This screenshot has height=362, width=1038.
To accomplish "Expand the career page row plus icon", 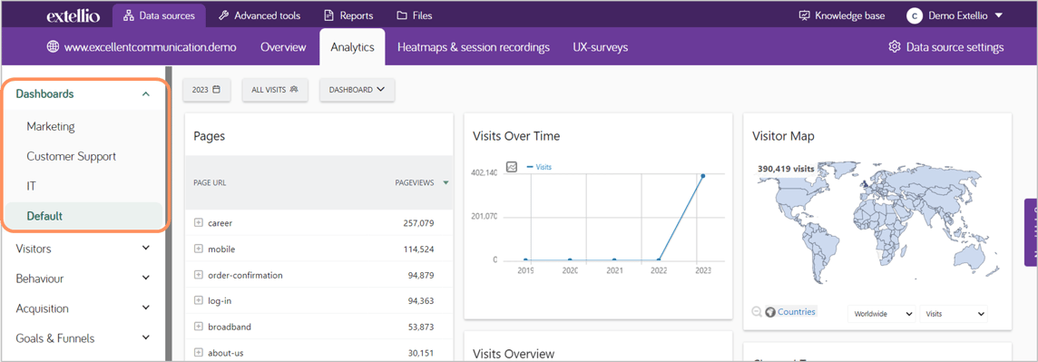I will [198, 223].
